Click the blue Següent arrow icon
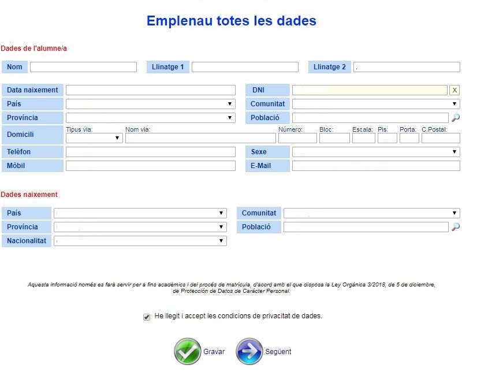The width and height of the screenshot is (477, 372). 249,351
